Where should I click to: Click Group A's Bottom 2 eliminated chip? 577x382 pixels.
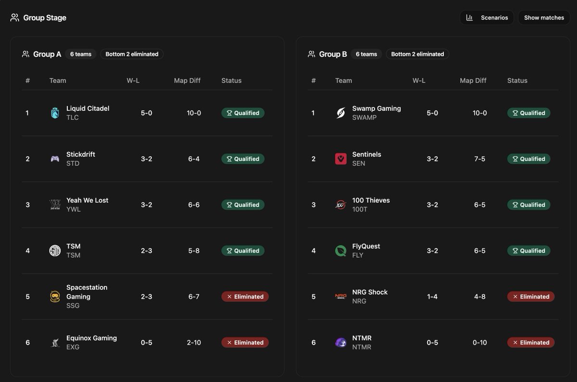coord(132,54)
